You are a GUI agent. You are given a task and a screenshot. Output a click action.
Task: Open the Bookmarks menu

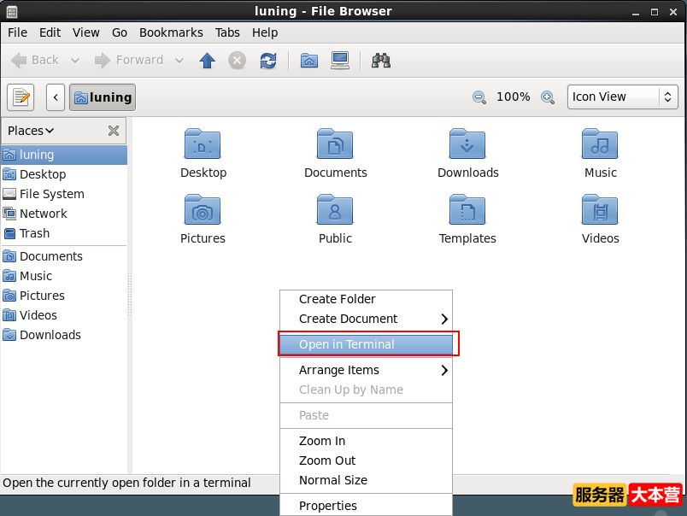click(x=171, y=32)
